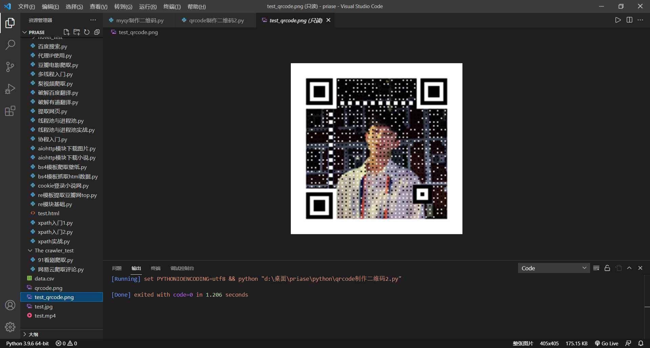This screenshot has width=650, height=348.
Task: Click the 405x405 image size status
Action: pos(549,343)
